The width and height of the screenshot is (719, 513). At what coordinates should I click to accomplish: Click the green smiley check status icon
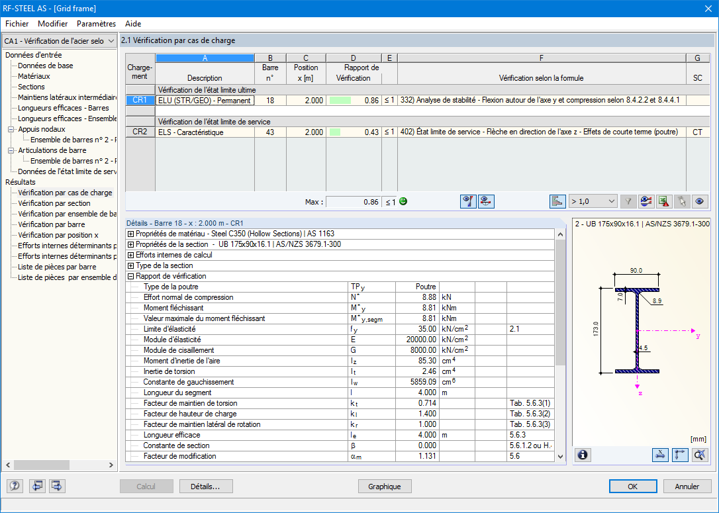pyautogui.click(x=403, y=201)
